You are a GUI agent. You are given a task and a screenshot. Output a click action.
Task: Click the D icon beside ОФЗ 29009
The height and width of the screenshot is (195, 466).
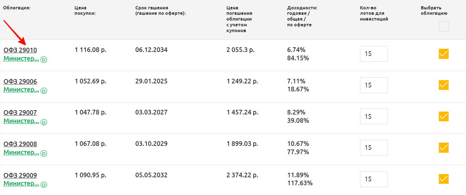pos(44,185)
